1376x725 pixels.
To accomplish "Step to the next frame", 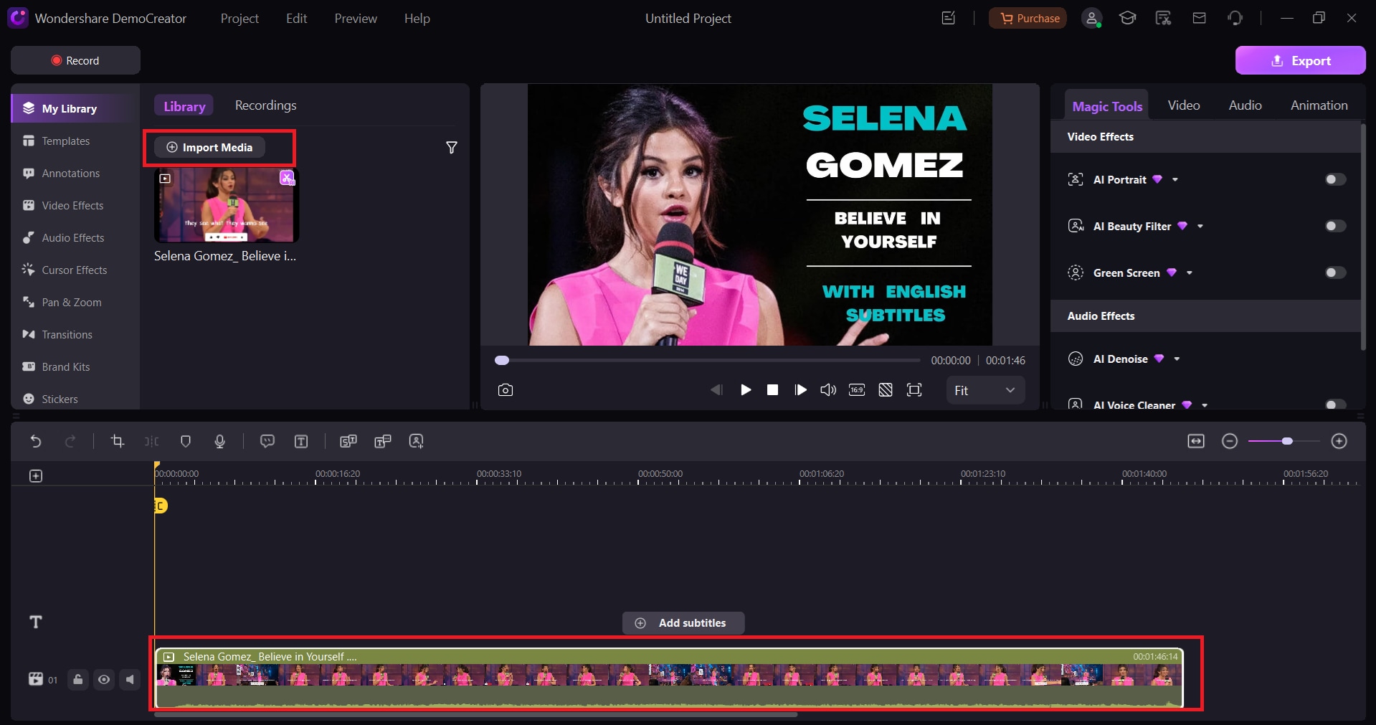I will pos(800,390).
